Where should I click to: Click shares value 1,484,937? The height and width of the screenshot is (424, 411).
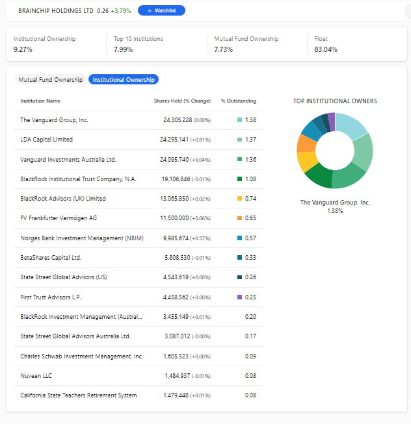click(x=178, y=375)
